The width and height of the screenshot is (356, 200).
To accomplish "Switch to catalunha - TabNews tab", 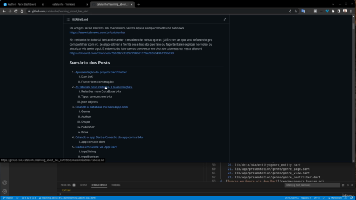I will click(68, 4).
